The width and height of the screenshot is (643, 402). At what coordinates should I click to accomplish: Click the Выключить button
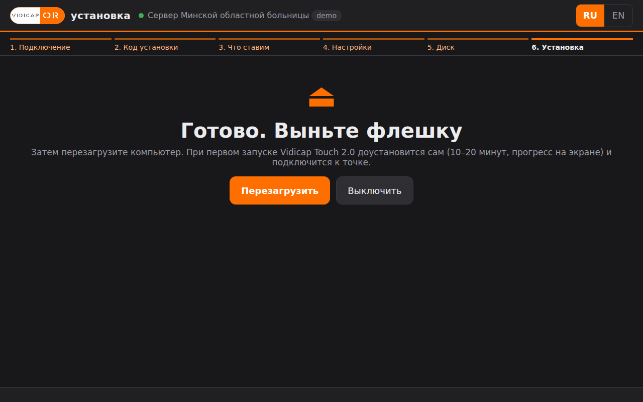[375, 190]
